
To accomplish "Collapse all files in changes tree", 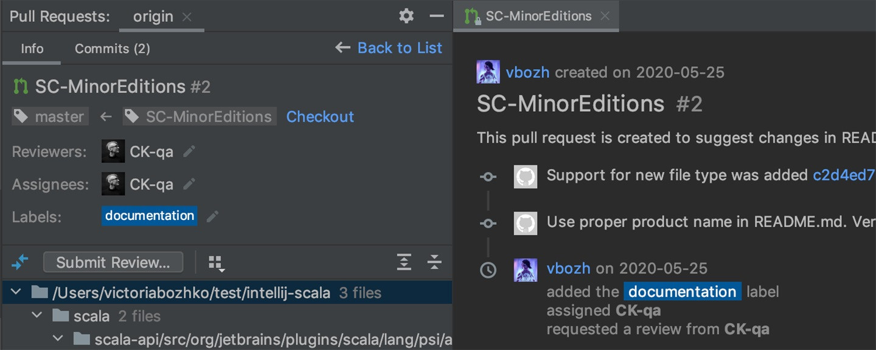I will [x=434, y=262].
